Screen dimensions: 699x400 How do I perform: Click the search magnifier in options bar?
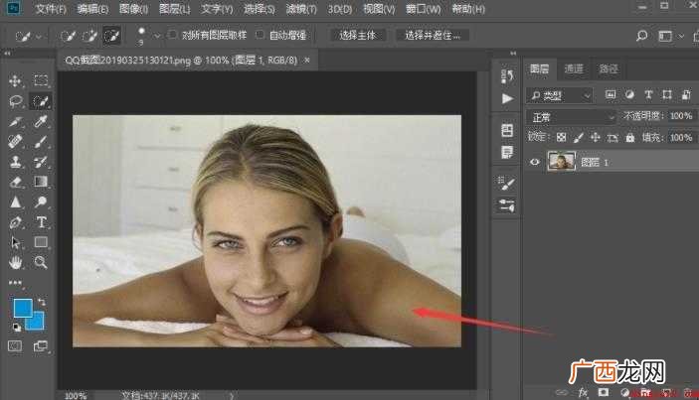pos(642,36)
